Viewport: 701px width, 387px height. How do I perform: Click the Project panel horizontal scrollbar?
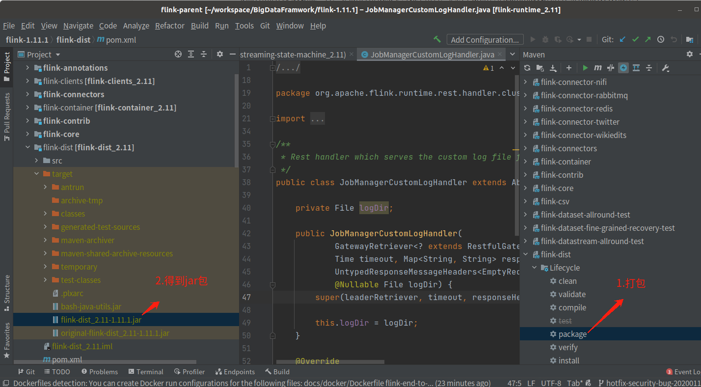point(106,362)
